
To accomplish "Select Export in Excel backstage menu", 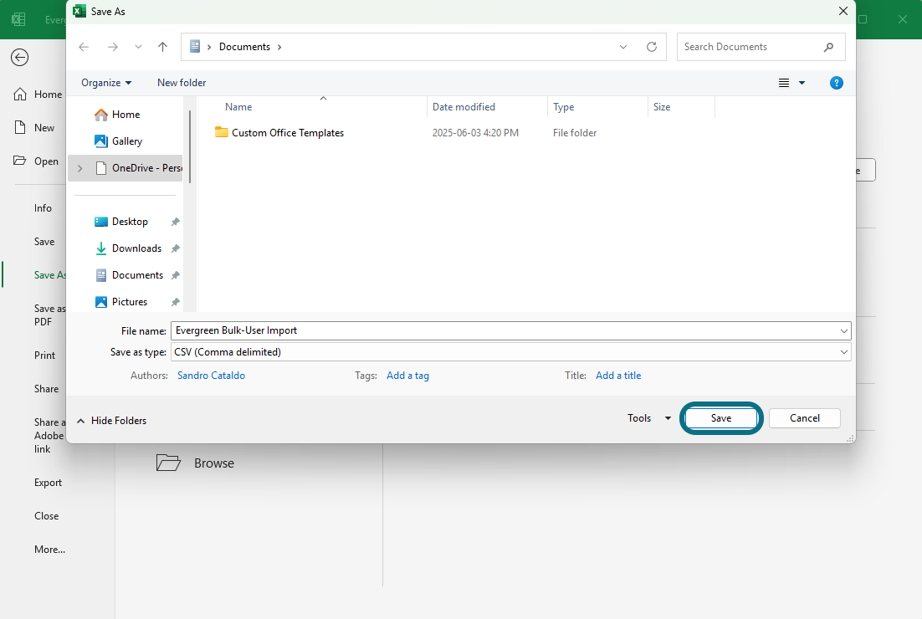I will pos(48,483).
